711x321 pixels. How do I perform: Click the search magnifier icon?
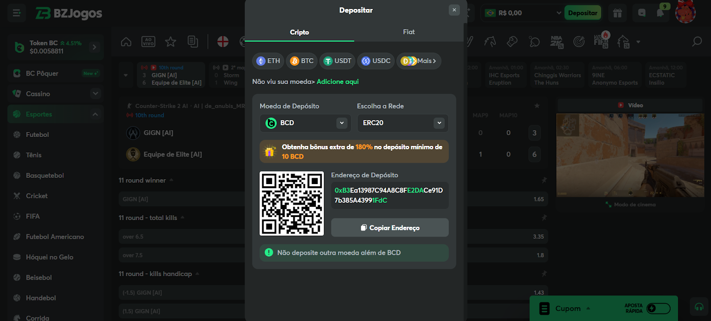(x=697, y=42)
